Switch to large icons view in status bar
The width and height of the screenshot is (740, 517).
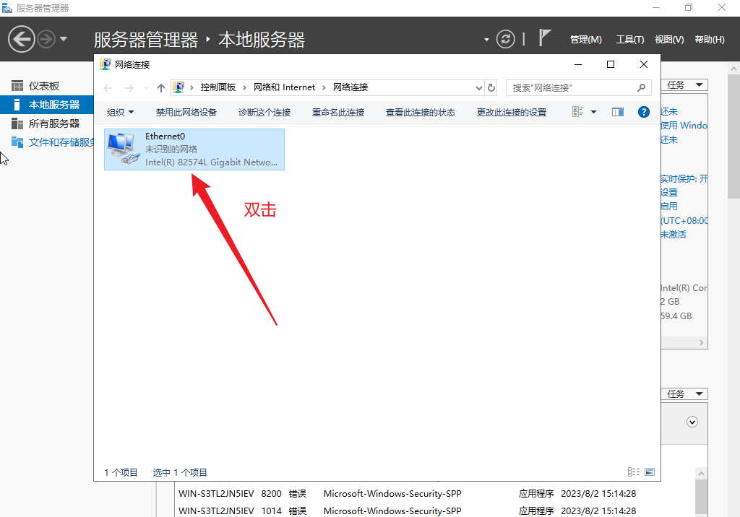tap(650, 472)
